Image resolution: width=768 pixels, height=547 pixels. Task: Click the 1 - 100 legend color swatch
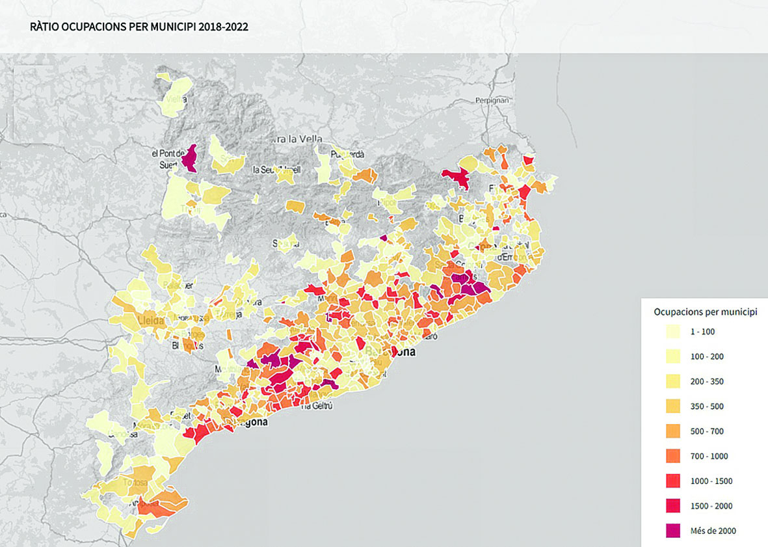(x=673, y=332)
